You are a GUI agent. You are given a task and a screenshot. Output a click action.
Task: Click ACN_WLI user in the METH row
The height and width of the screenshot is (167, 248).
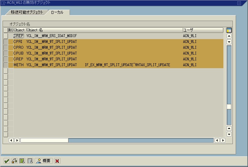(190, 65)
